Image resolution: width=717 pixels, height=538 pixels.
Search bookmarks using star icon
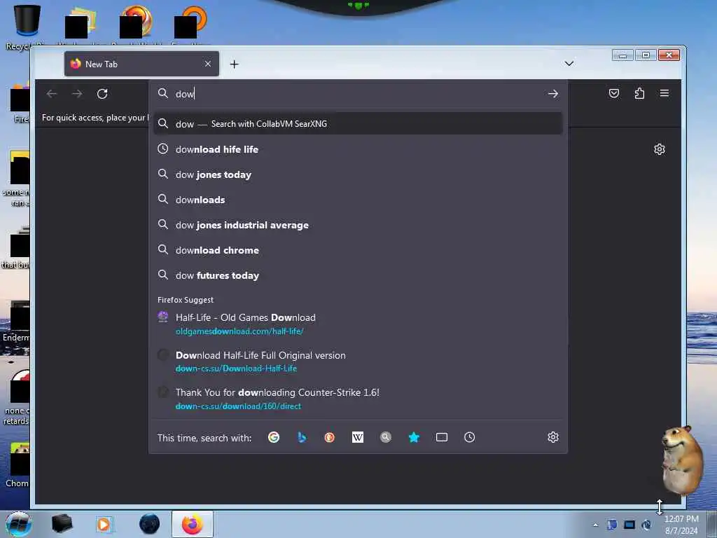tap(414, 437)
